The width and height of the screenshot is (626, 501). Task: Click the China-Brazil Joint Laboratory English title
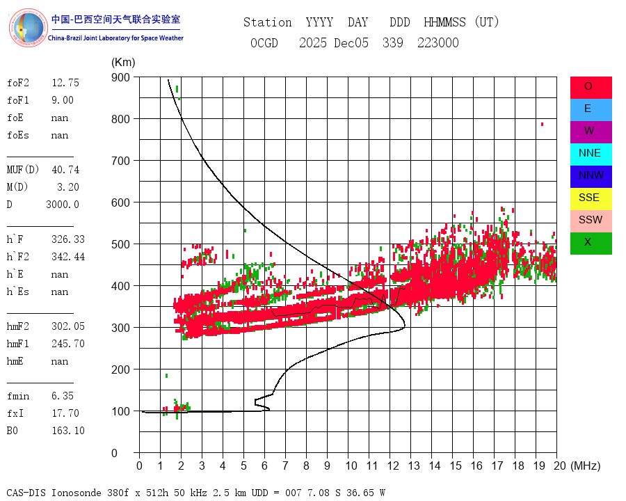[115, 38]
